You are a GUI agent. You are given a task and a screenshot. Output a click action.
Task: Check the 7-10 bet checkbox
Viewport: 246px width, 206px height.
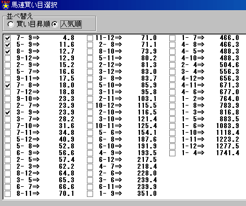coord(7,126)
